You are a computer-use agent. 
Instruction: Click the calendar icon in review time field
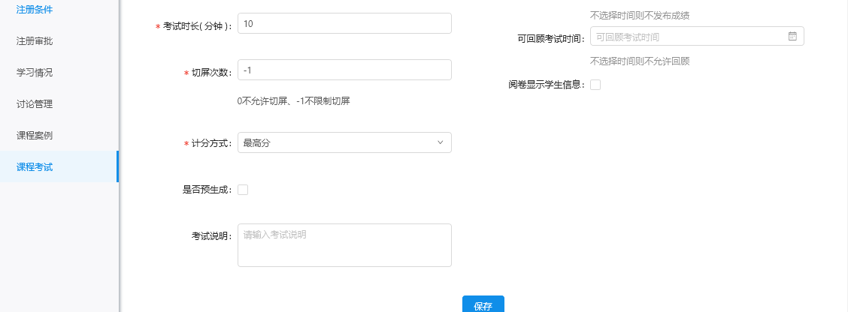tap(792, 36)
